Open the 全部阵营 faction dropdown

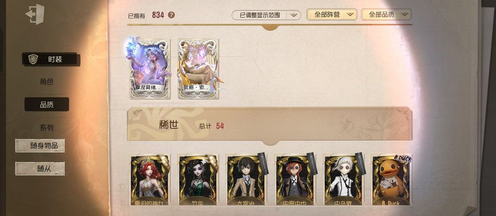pos(332,15)
